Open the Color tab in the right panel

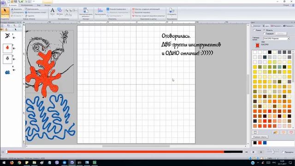(x=266, y=26)
